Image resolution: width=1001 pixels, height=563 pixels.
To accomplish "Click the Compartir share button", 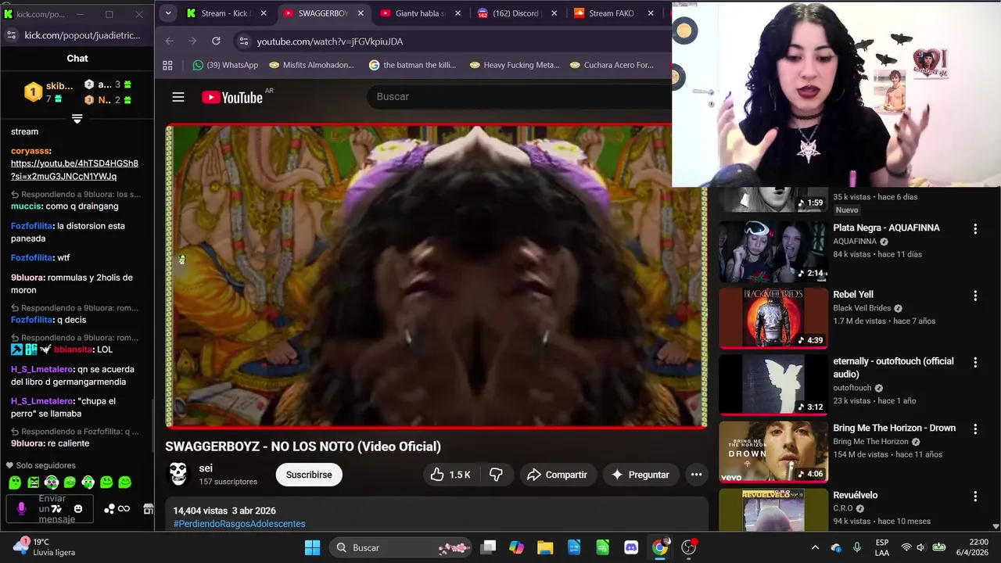I will coord(556,475).
